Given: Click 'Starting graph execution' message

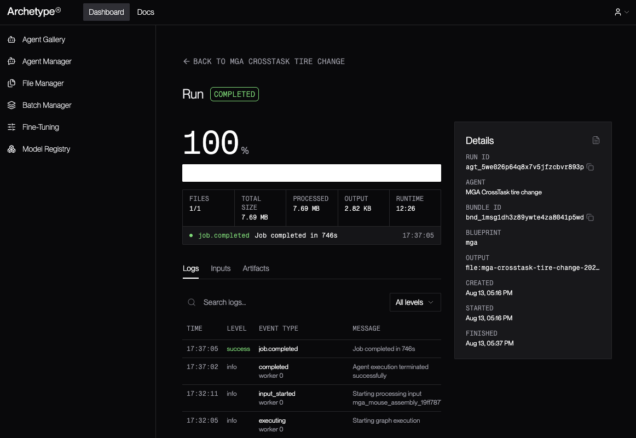Looking at the screenshot, I should [x=386, y=420].
